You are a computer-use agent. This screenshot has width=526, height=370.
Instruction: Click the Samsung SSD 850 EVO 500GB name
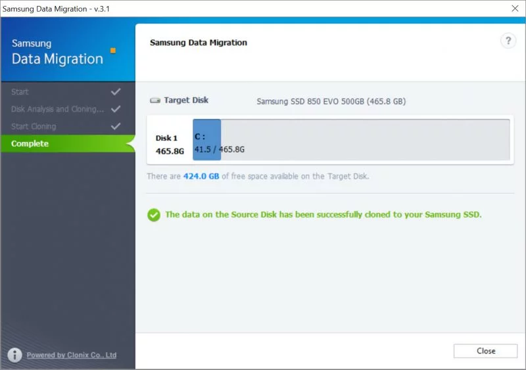[x=331, y=101]
